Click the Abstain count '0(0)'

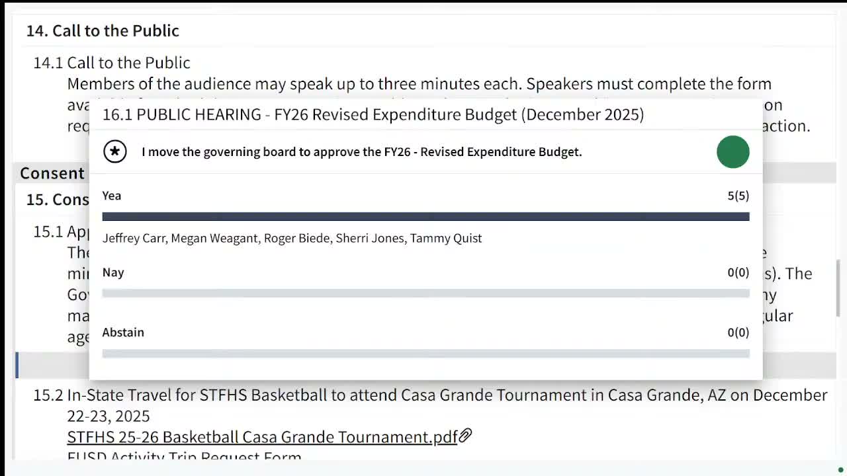pyautogui.click(x=738, y=333)
